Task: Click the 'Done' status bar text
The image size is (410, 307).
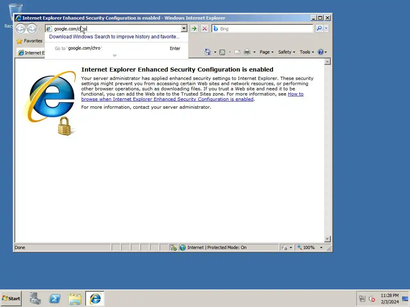Action: coord(20,247)
